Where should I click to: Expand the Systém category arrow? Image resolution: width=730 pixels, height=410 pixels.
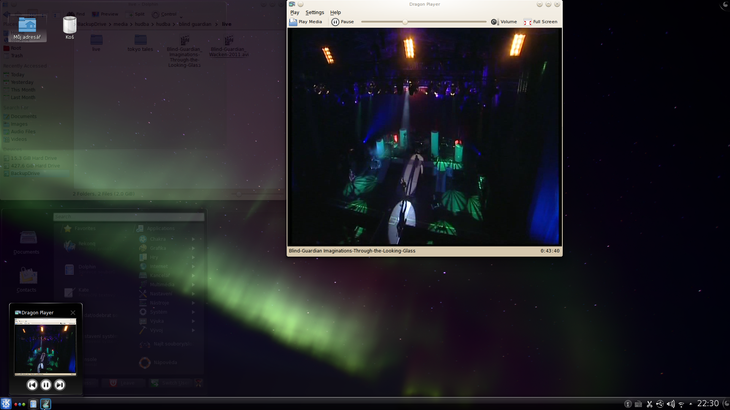click(x=194, y=312)
